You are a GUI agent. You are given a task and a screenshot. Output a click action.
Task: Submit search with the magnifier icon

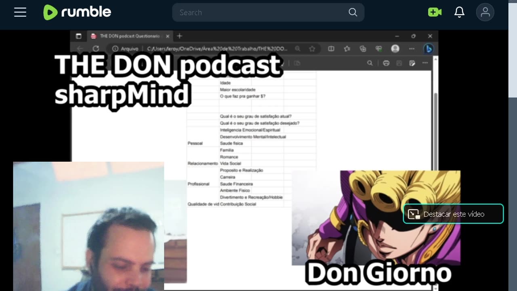click(353, 13)
